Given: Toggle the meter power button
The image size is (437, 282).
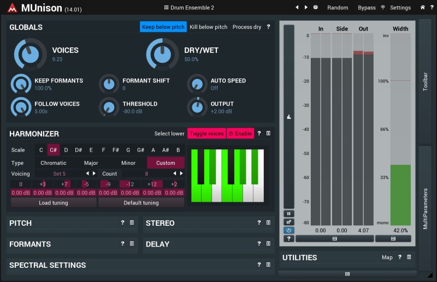Looking at the screenshot, I should pos(289,230).
